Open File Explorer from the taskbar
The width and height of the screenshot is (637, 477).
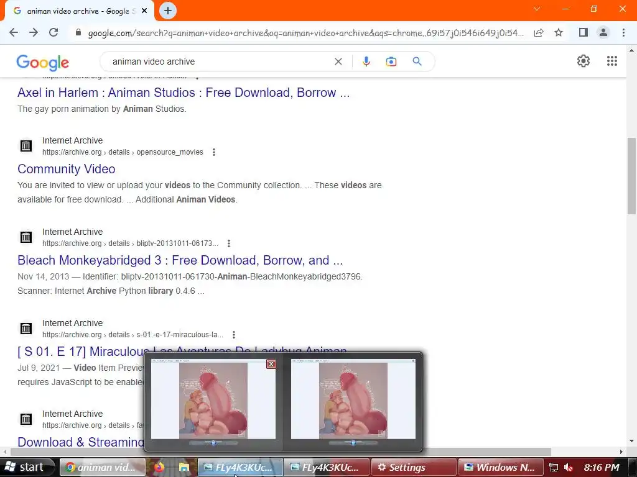click(x=184, y=467)
